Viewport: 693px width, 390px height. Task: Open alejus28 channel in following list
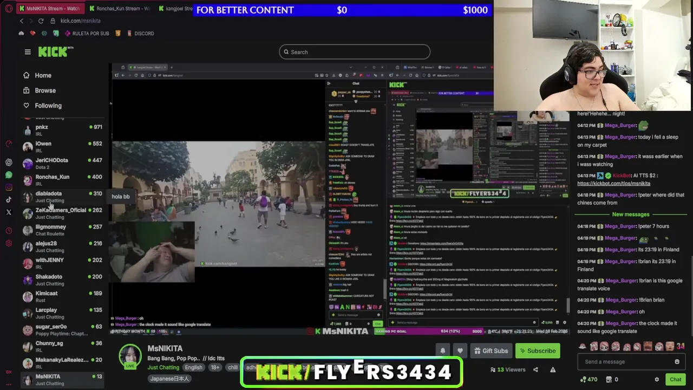point(62,246)
